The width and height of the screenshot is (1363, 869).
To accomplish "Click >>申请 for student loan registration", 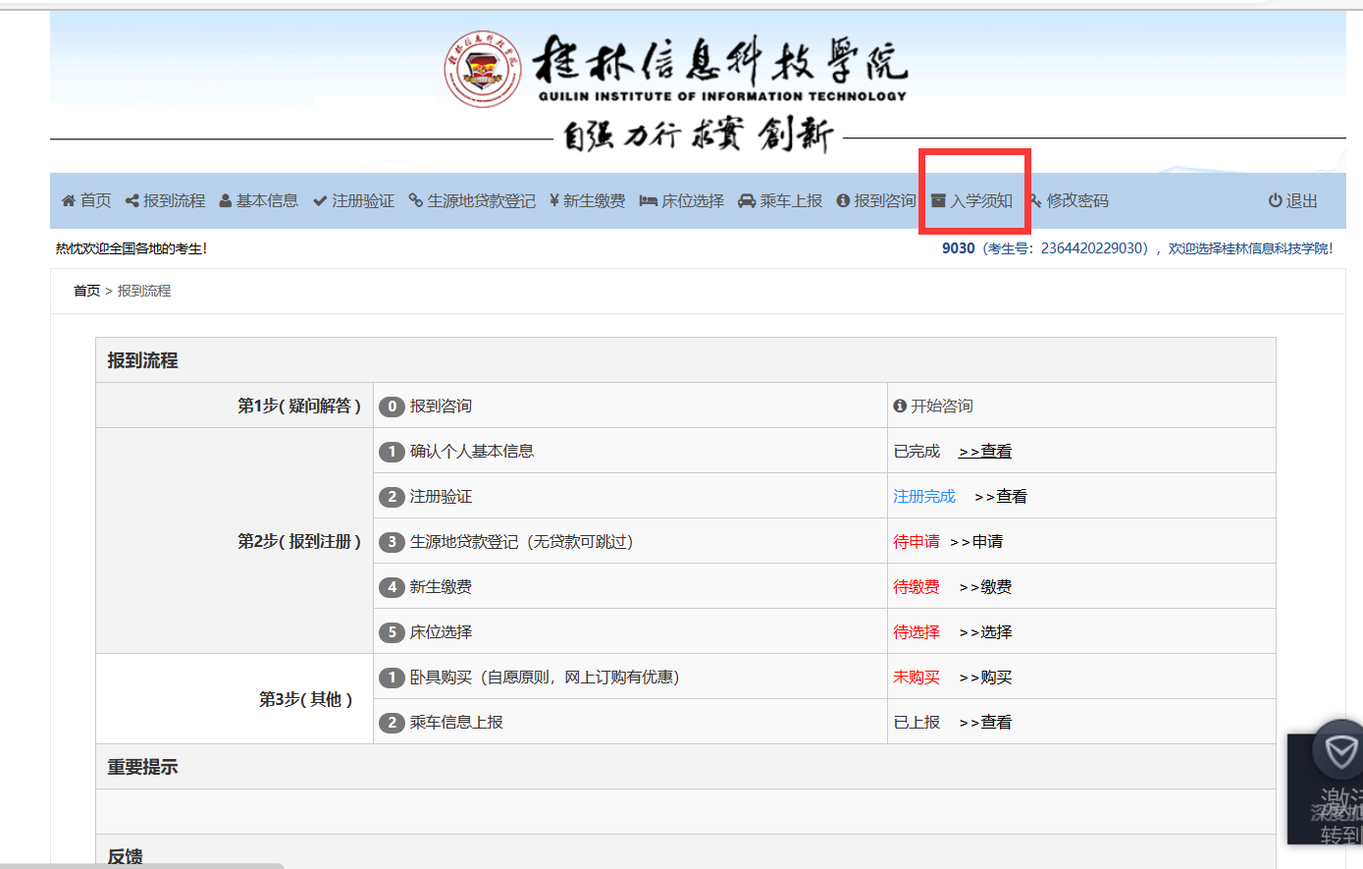I will coord(976,542).
